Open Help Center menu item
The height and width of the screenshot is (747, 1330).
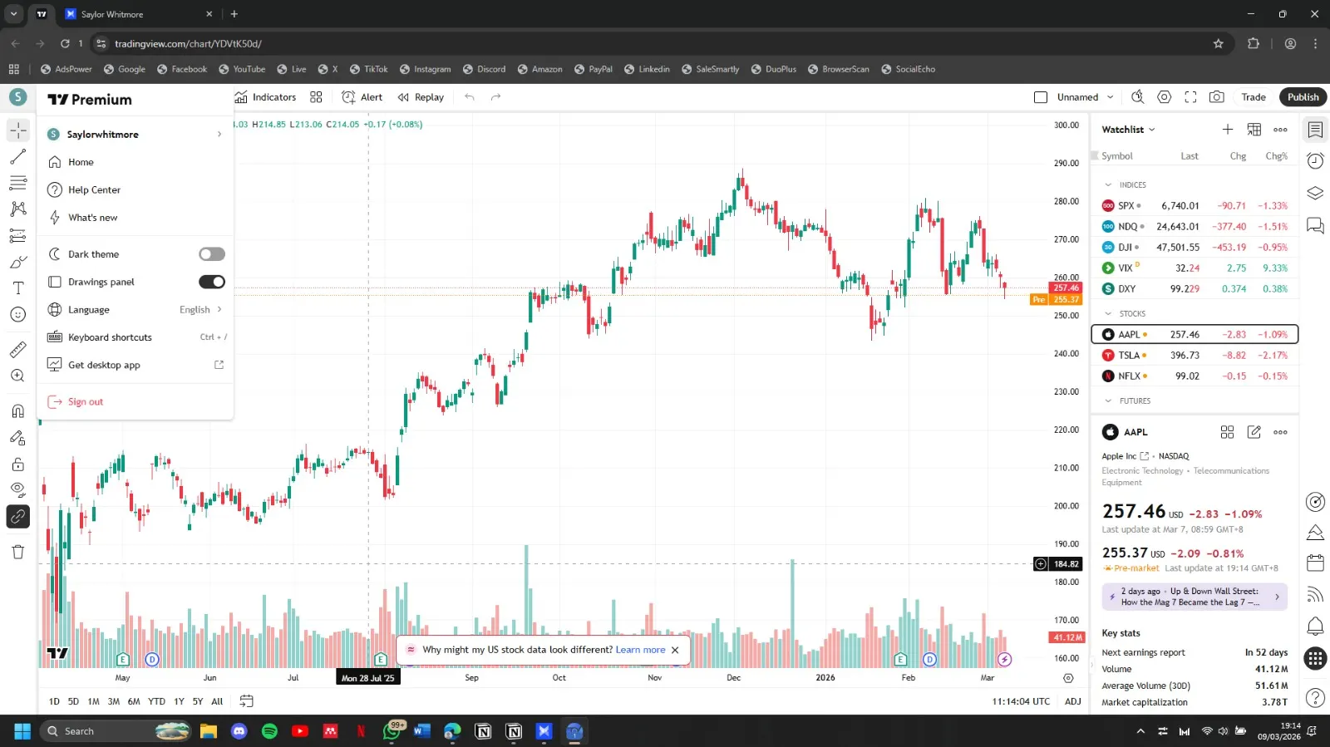(135, 190)
